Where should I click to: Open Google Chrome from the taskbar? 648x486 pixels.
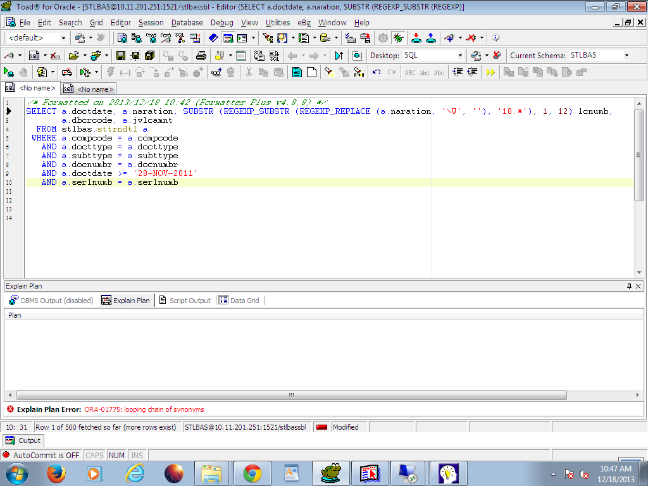point(252,473)
